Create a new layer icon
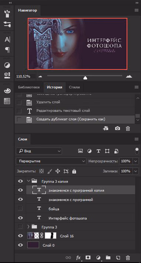The width and height of the screenshot is (141, 263). click(118, 257)
